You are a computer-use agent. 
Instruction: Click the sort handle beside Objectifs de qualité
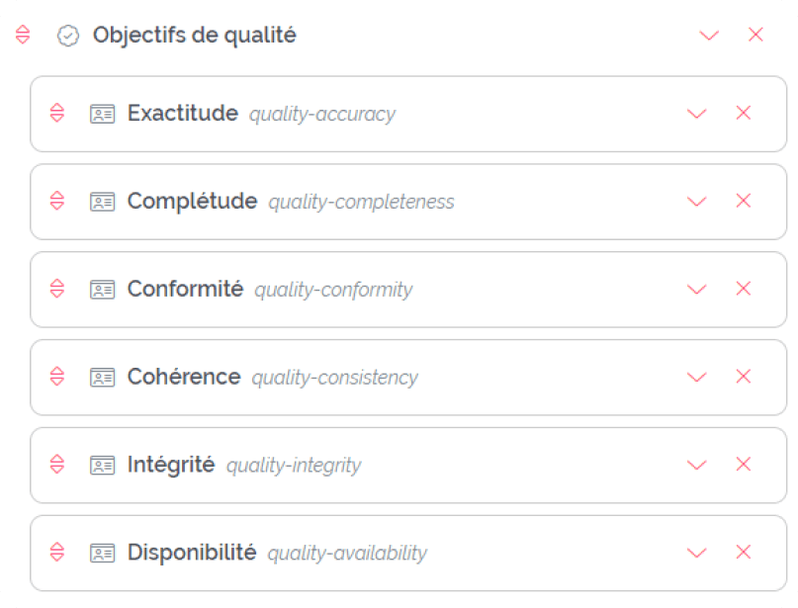pyautogui.click(x=24, y=36)
